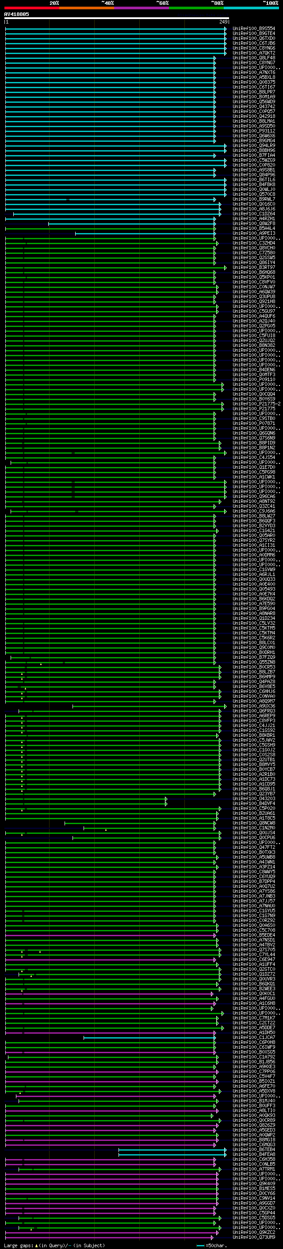Click the UniRef100_Q570C8 label

254,195
